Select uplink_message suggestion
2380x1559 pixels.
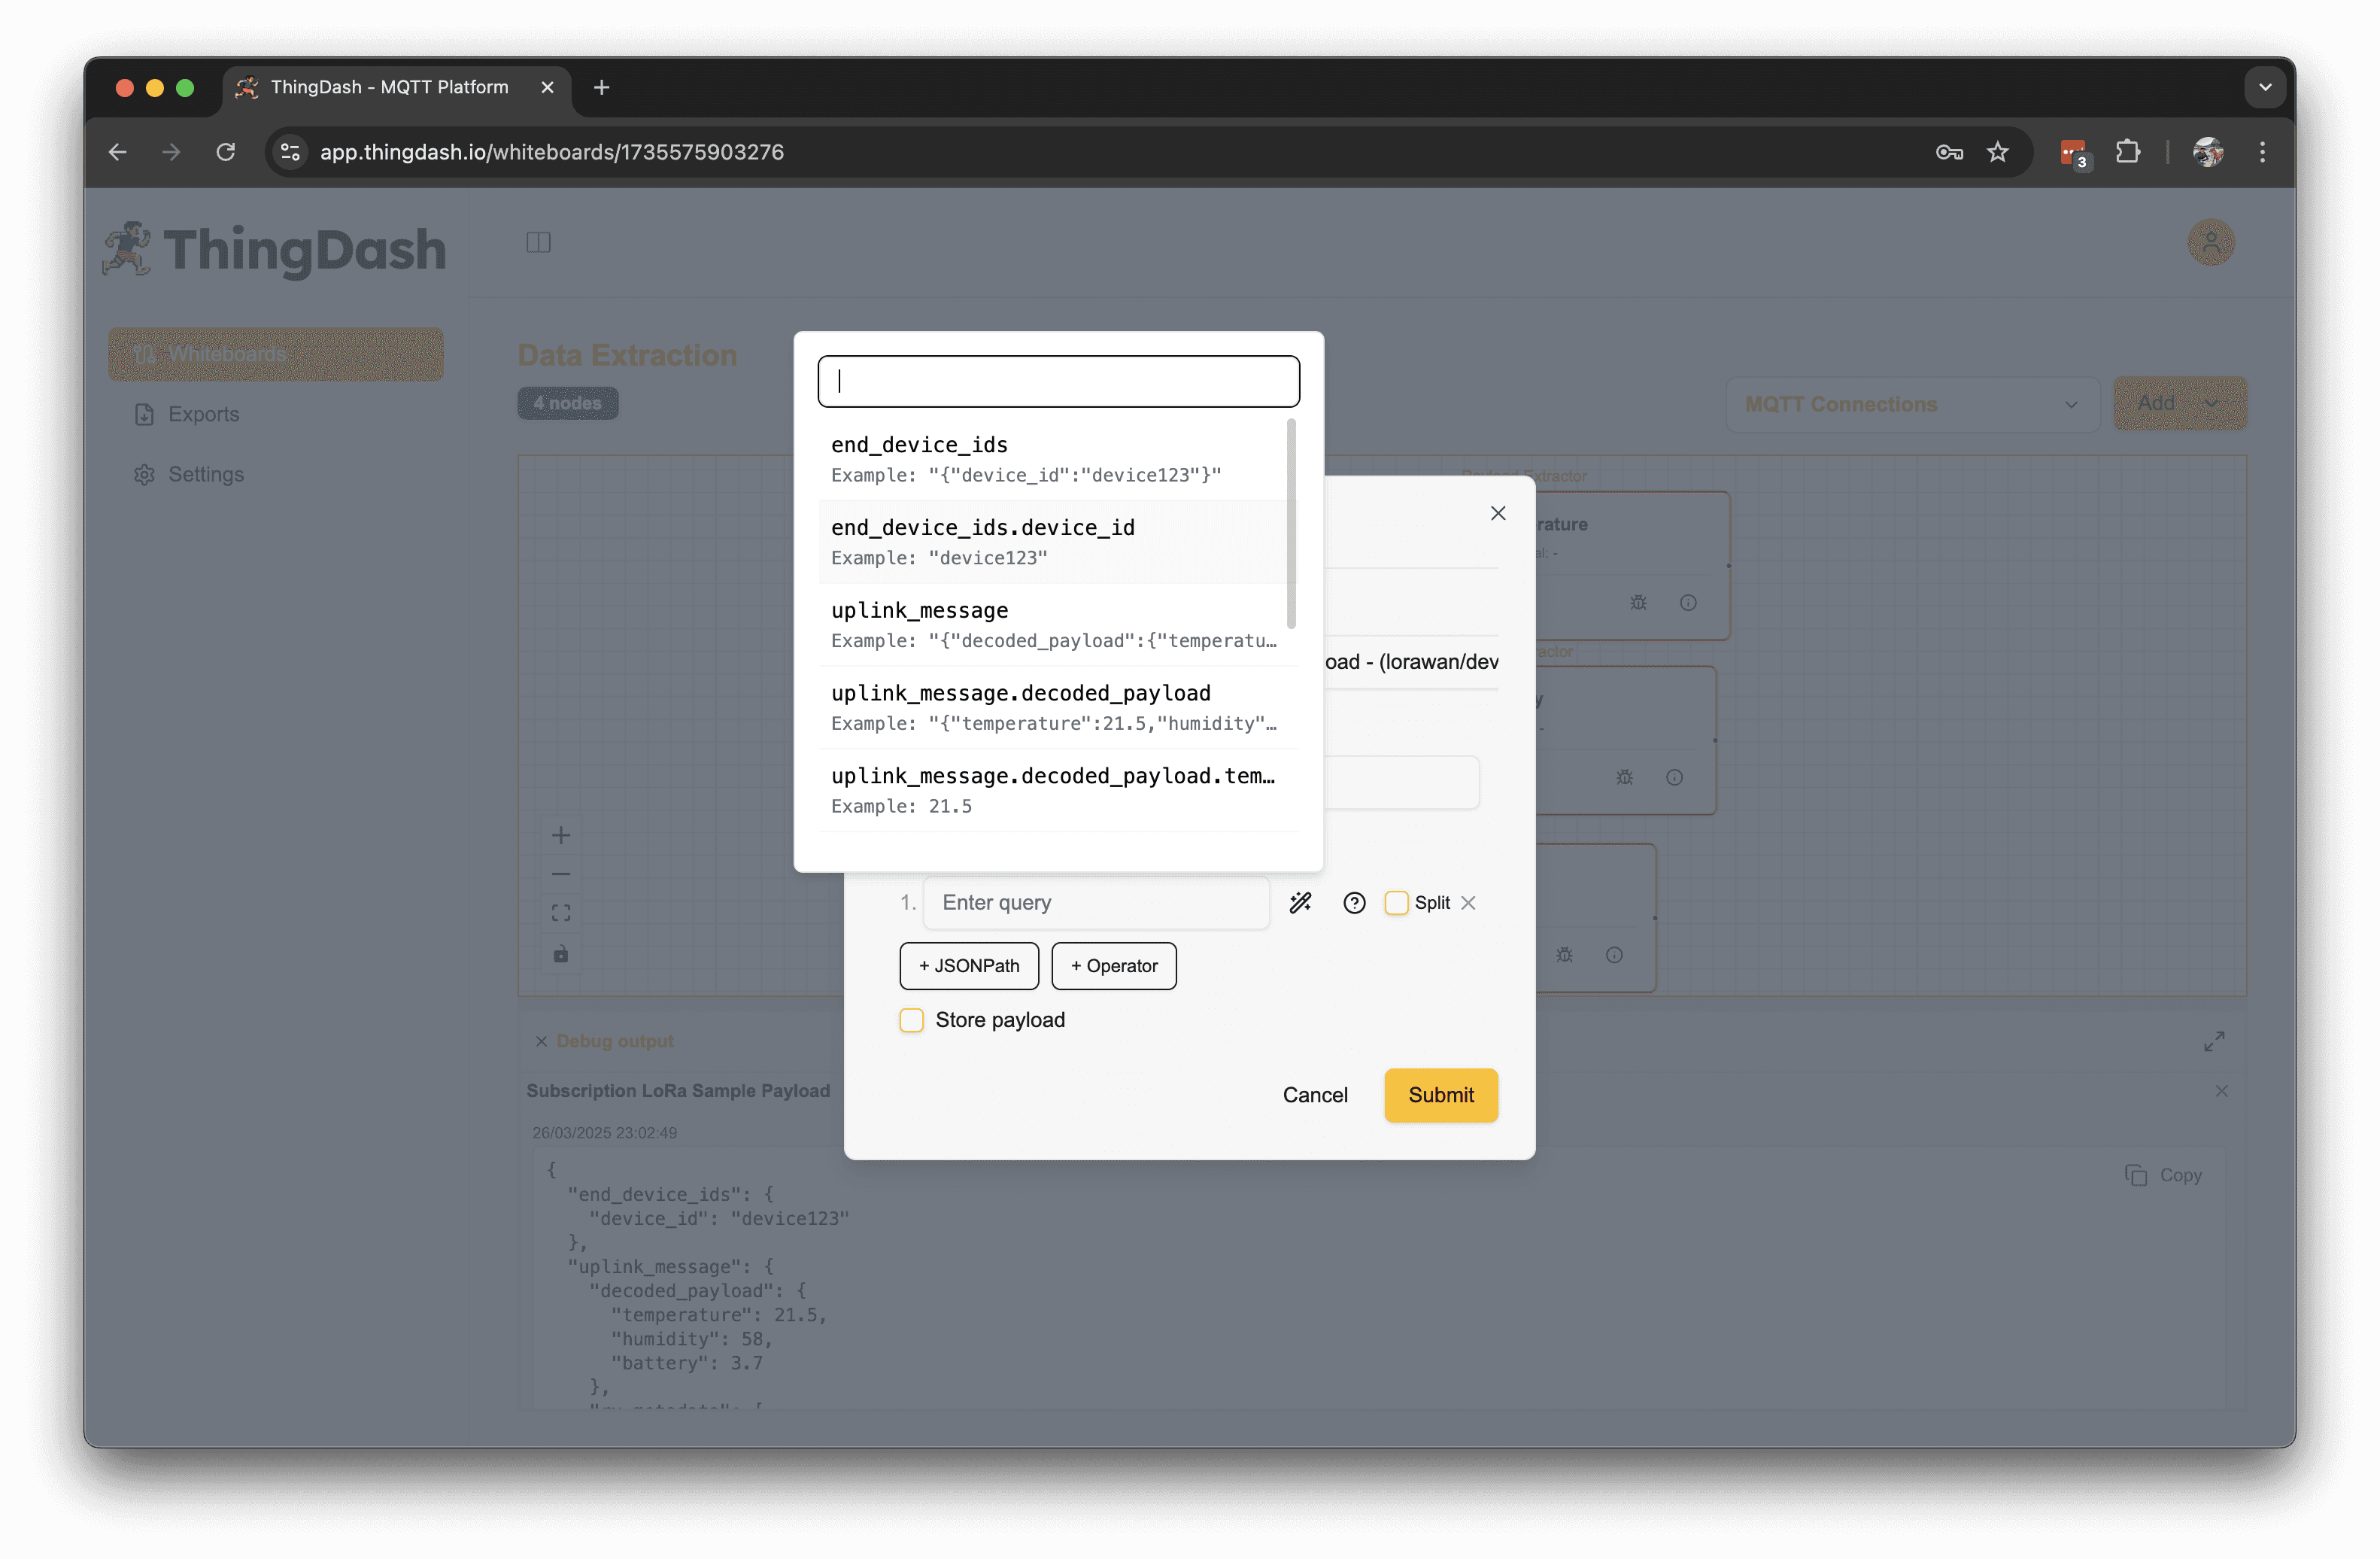[1053, 625]
